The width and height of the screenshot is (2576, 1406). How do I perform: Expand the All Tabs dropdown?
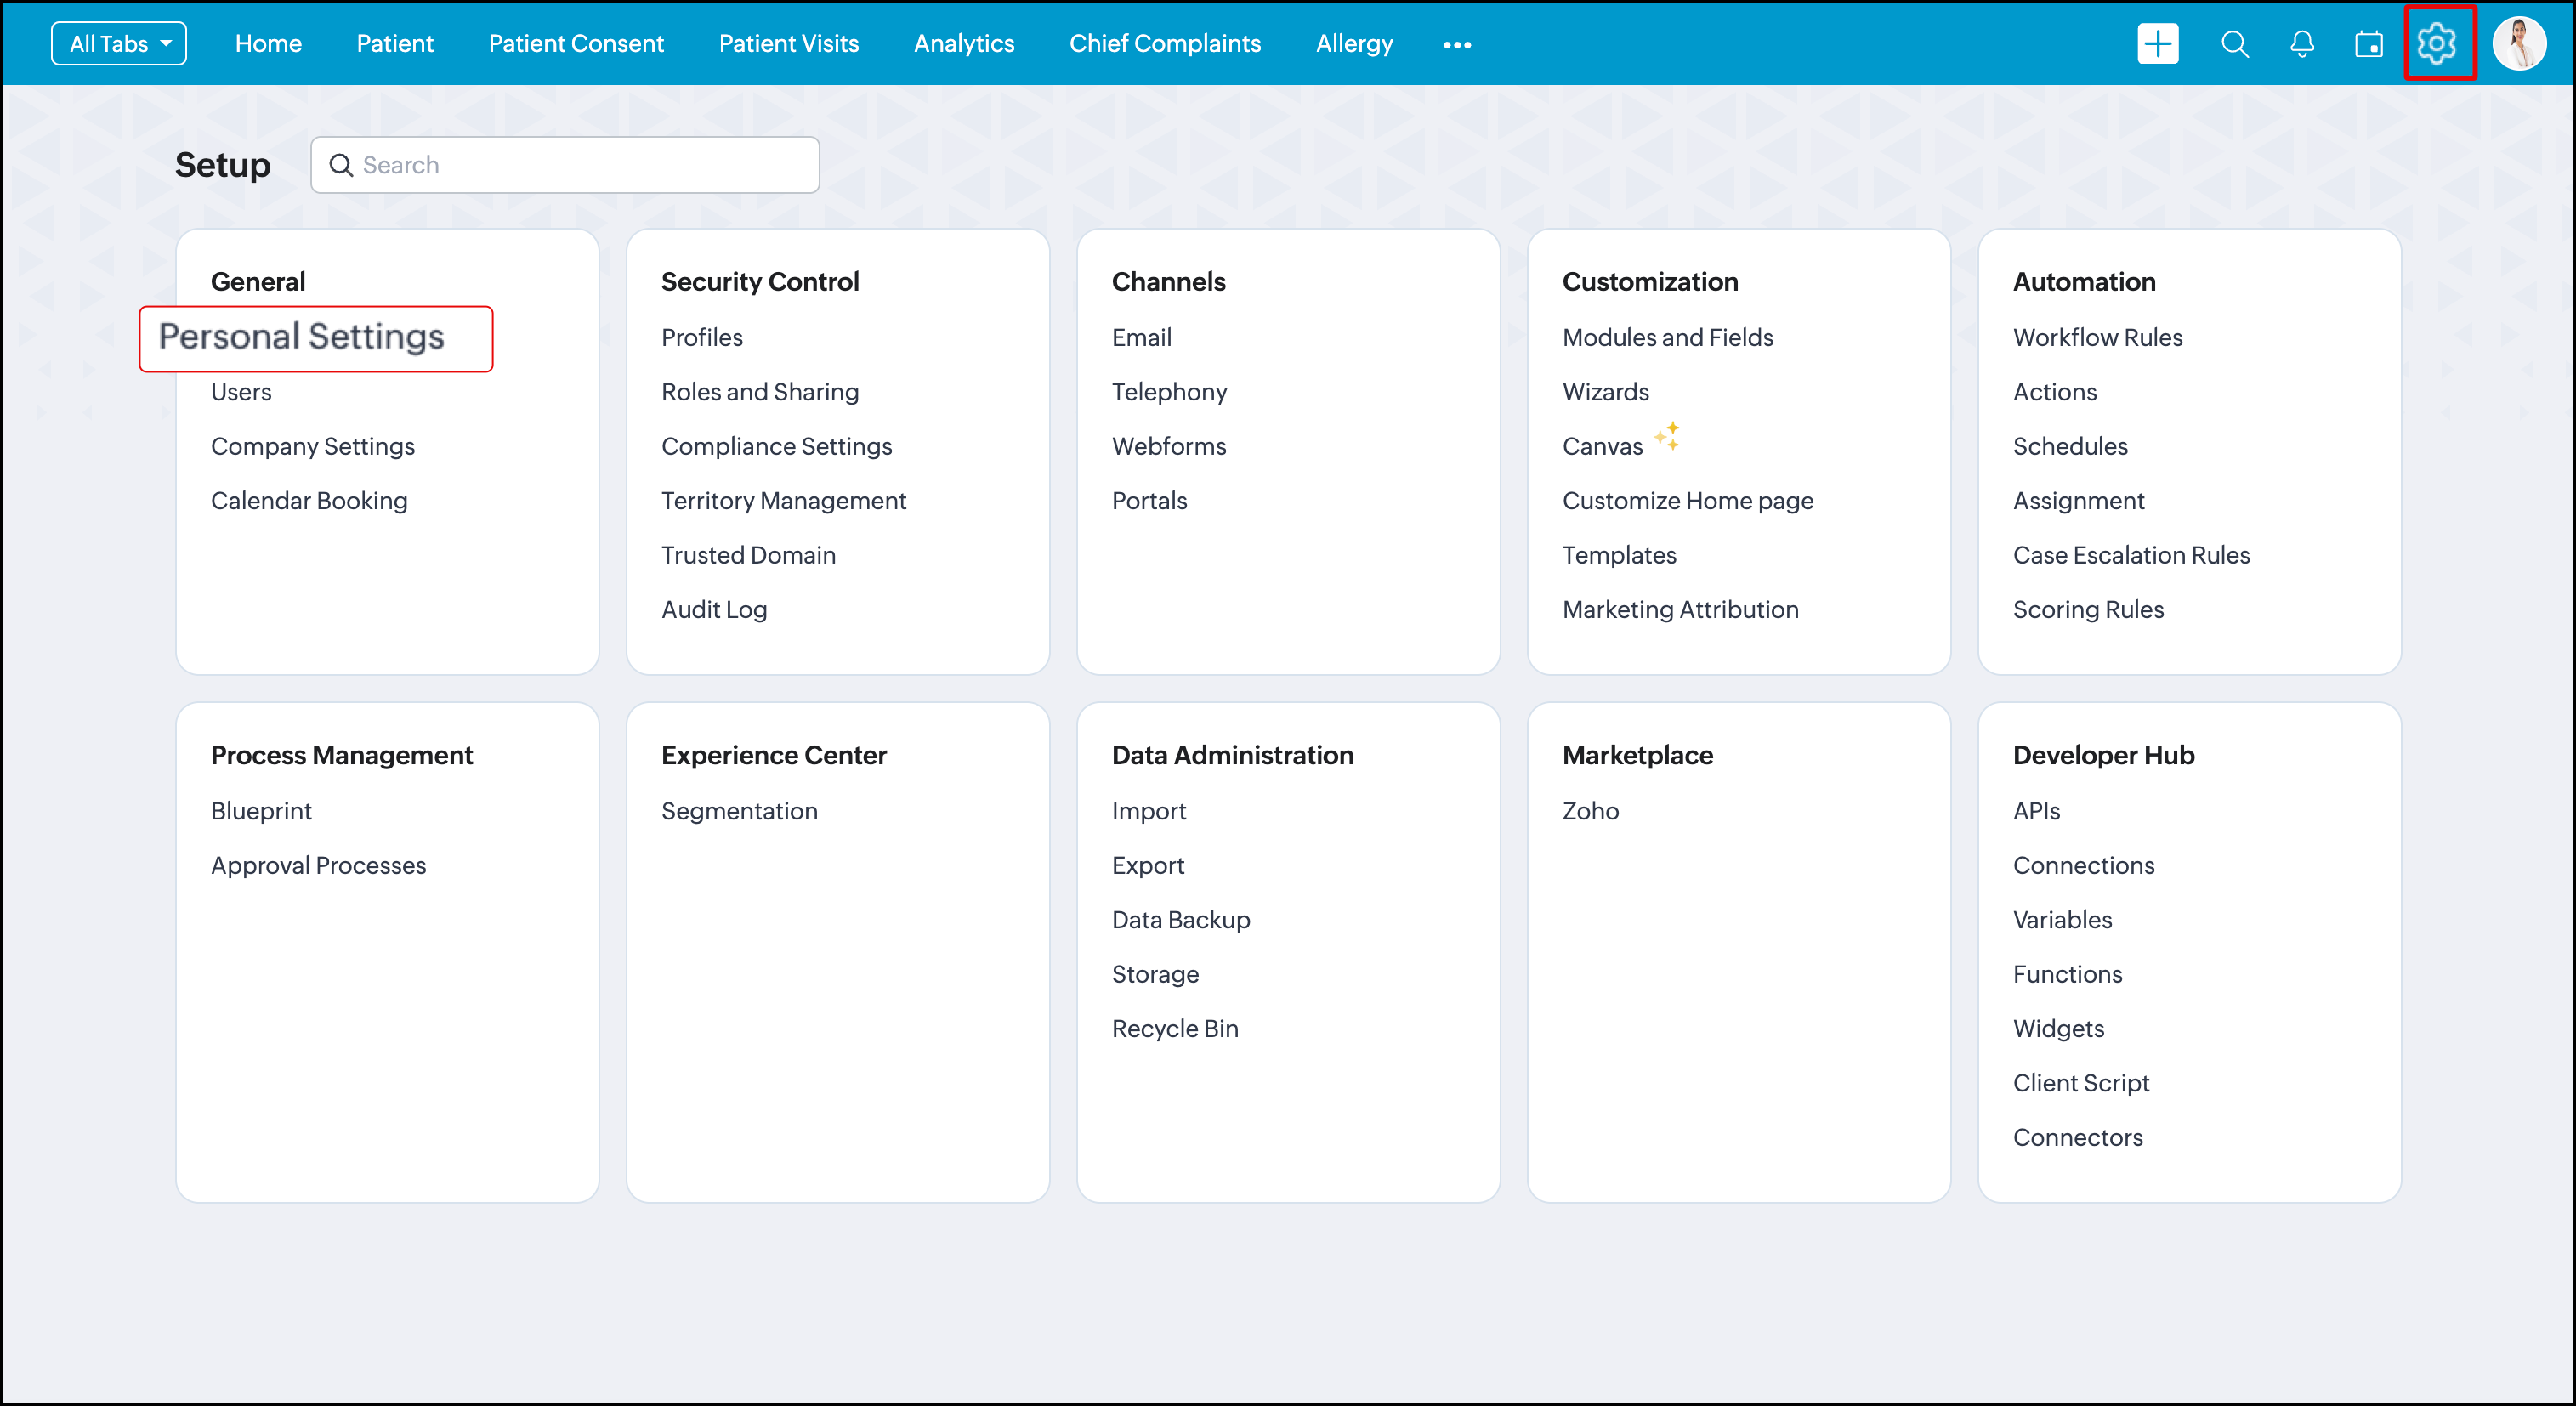coord(119,44)
